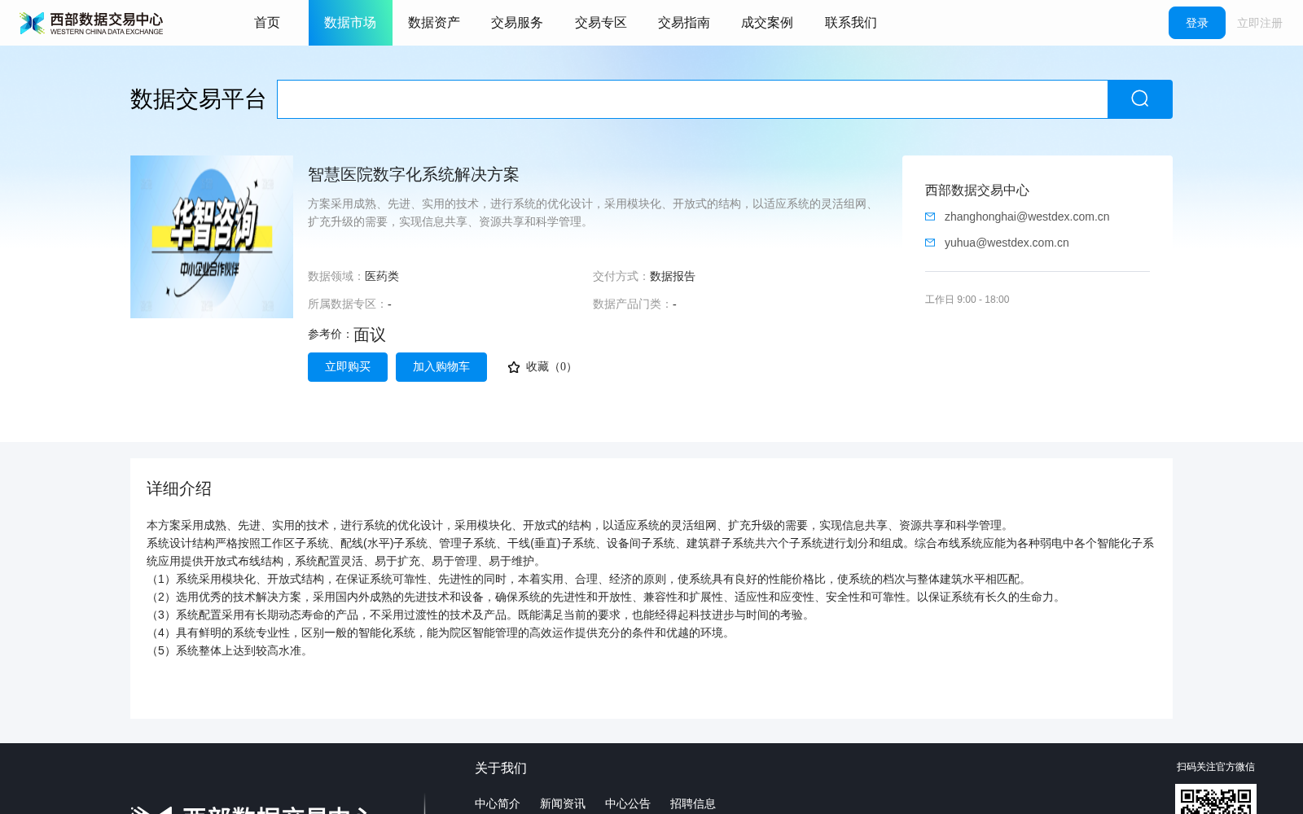Open the 联系我们 menu item
This screenshot has height=814, width=1303.
point(851,23)
